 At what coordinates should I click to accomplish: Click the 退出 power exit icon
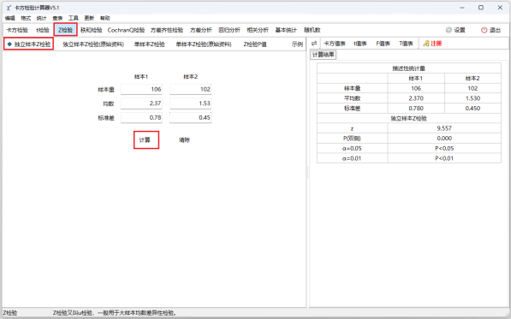point(484,30)
